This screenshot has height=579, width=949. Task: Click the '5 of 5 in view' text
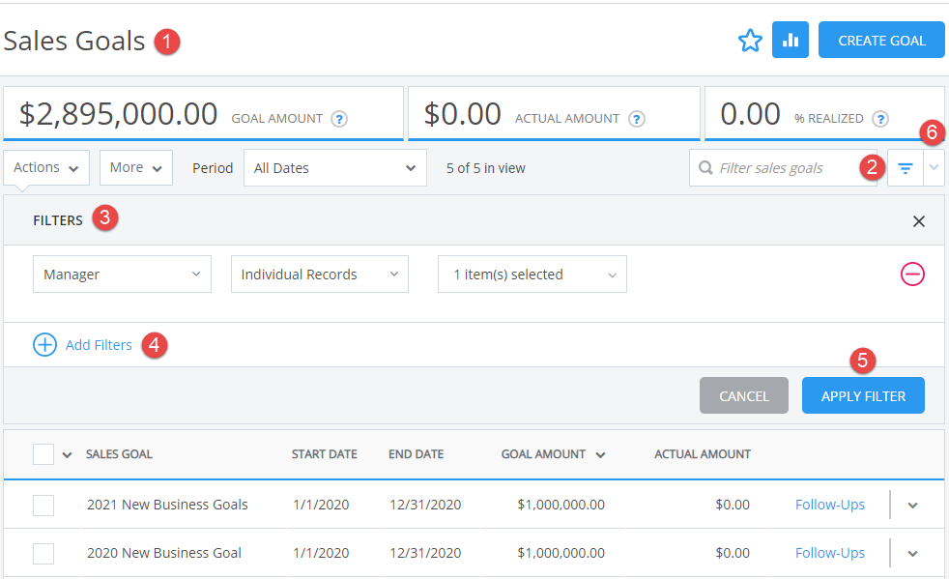point(485,168)
